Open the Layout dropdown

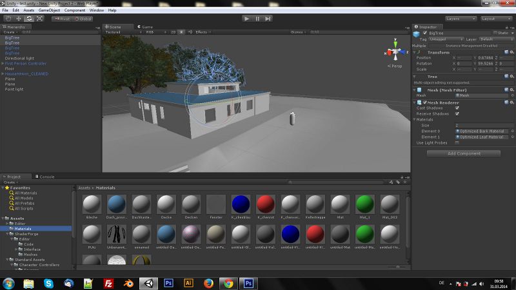click(x=497, y=19)
